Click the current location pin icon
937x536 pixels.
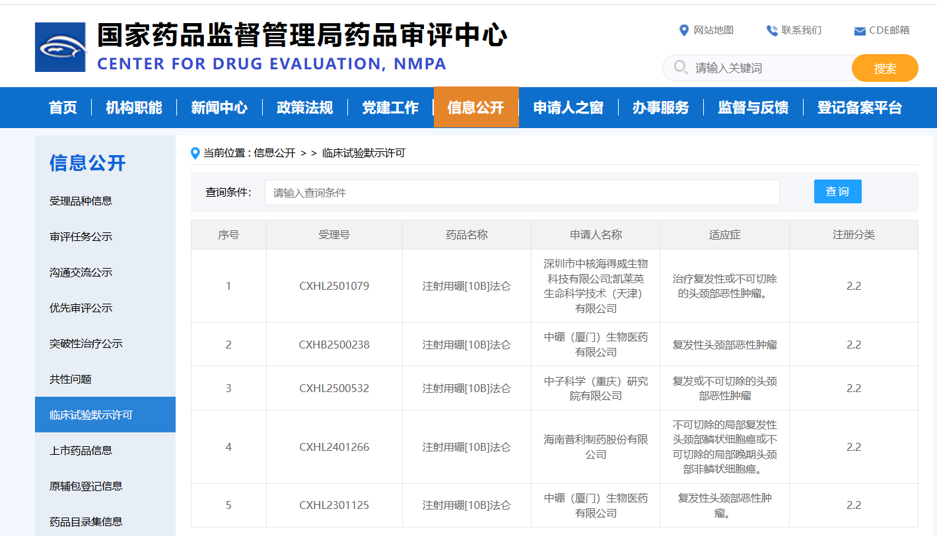click(195, 153)
